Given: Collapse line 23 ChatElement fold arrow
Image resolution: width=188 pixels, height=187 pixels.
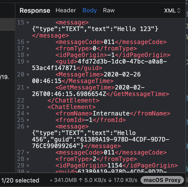Looking at the screenshot, I should pos(28,107).
